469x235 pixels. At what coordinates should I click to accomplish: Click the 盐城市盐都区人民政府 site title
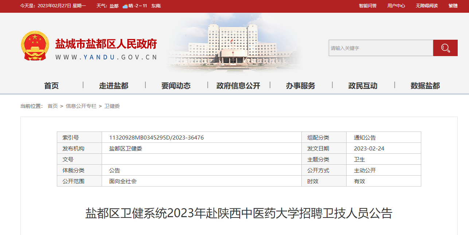(x=106, y=44)
